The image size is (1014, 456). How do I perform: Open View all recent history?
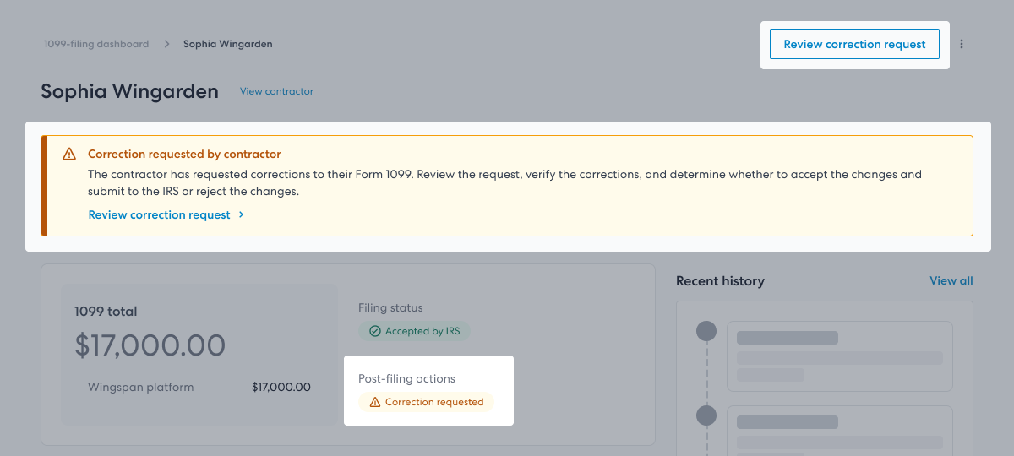pos(951,280)
